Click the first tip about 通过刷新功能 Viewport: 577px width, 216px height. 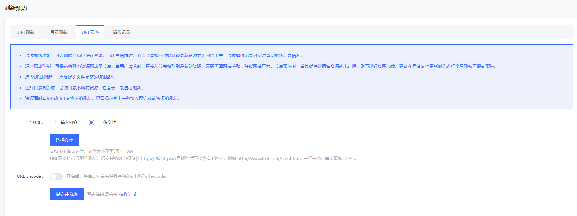coord(164,56)
